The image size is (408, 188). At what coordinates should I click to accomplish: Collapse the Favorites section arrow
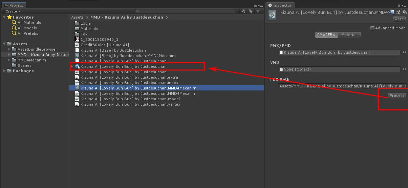[x=4, y=17]
